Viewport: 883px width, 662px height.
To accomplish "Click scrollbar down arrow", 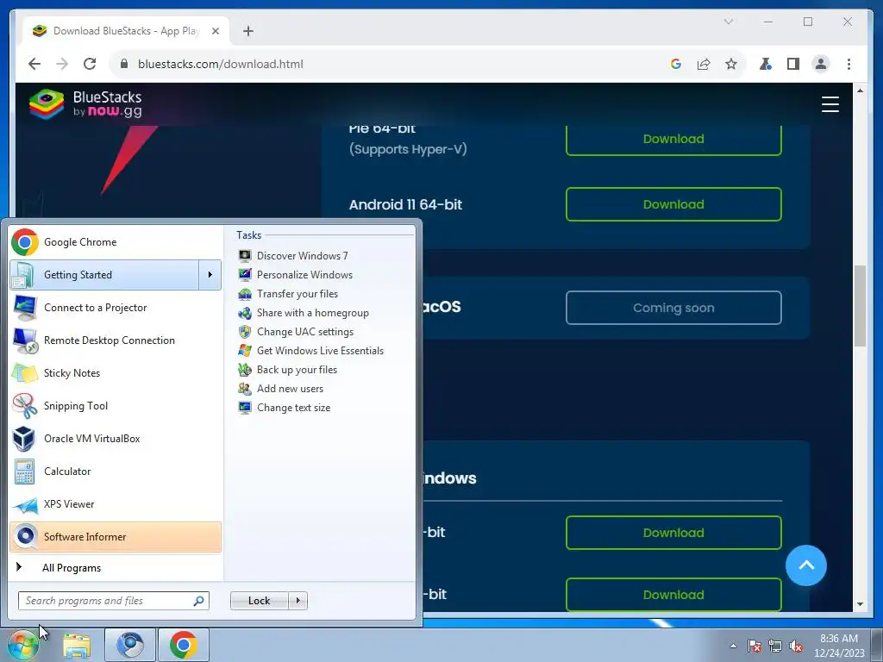I will click(x=860, y=604).
